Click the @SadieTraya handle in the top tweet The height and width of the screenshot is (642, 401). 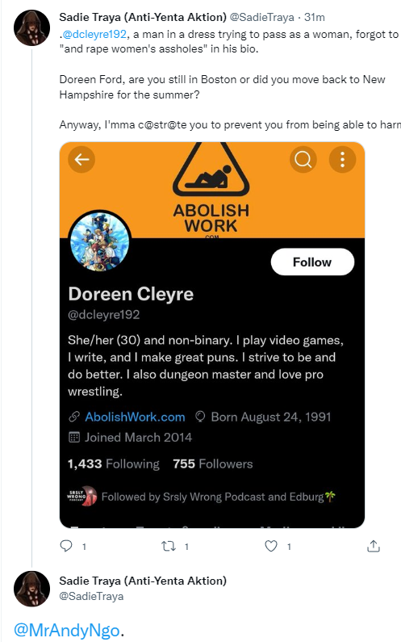pyautogui.click(x=262, y=17)
